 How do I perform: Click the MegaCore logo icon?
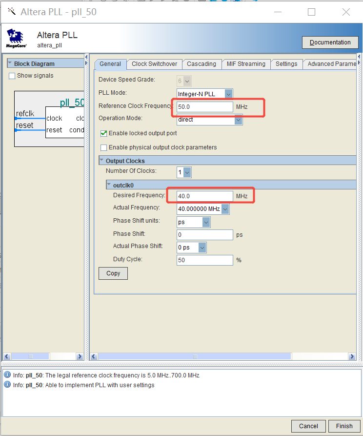[x=16, y=38]
